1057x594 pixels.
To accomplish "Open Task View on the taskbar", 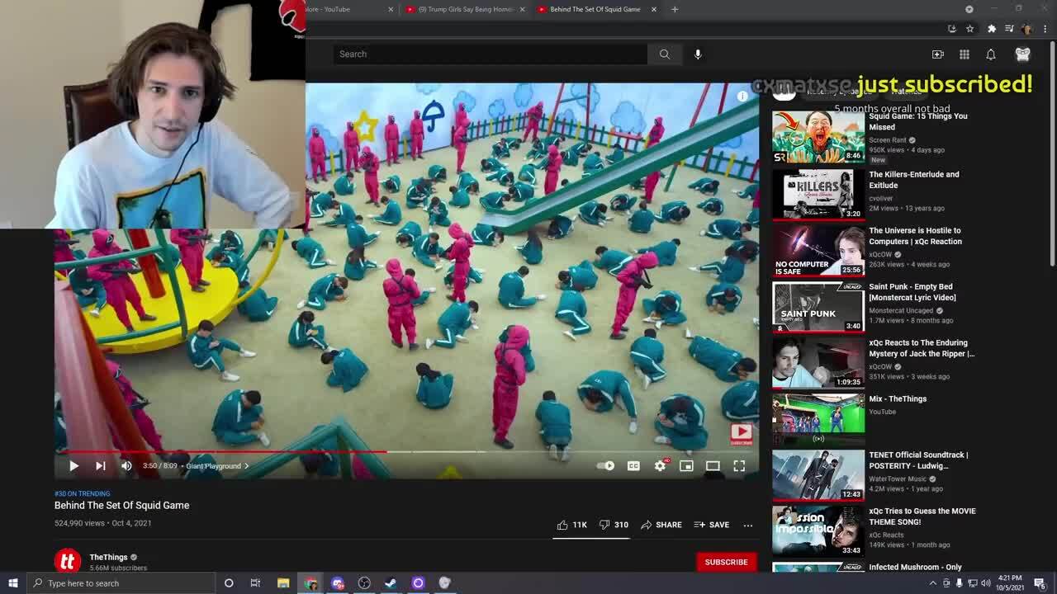I will 255,583.
